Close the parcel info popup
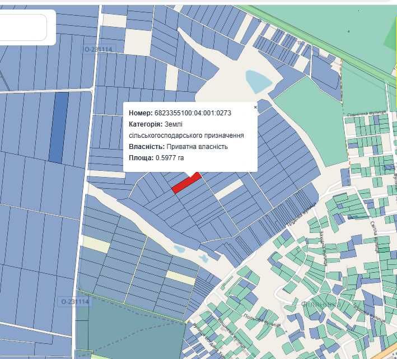Viewport: 397px width, 359px height. (x=255, y=107)
